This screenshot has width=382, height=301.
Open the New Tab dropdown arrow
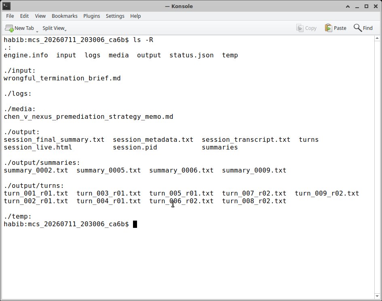pos(37,31)
